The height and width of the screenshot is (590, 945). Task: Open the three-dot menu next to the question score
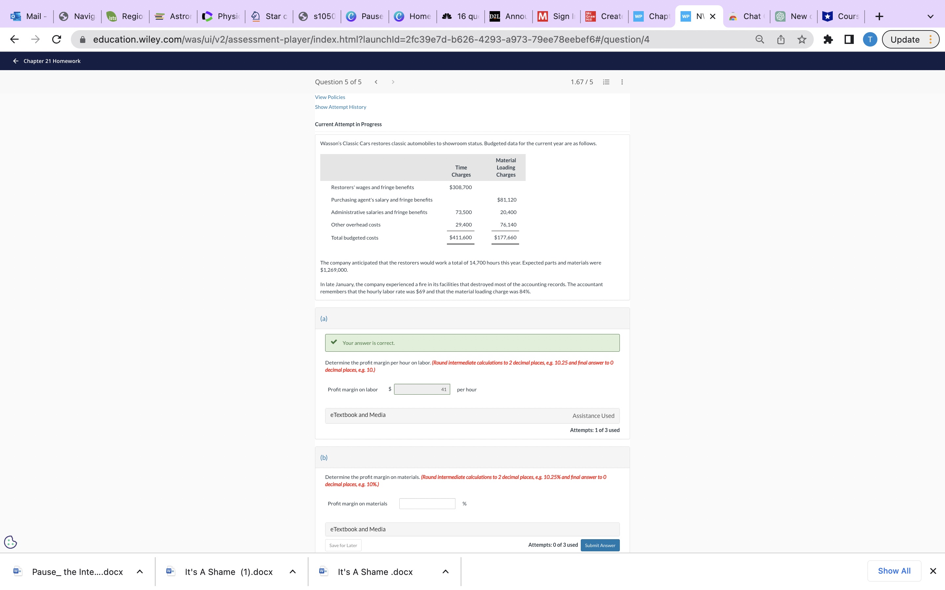click(x=622, y=82)
